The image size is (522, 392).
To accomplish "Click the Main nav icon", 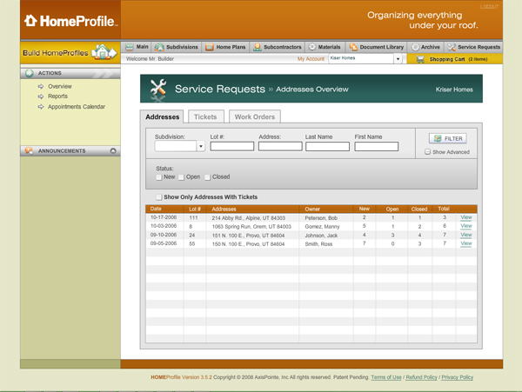I will [129, 47].
